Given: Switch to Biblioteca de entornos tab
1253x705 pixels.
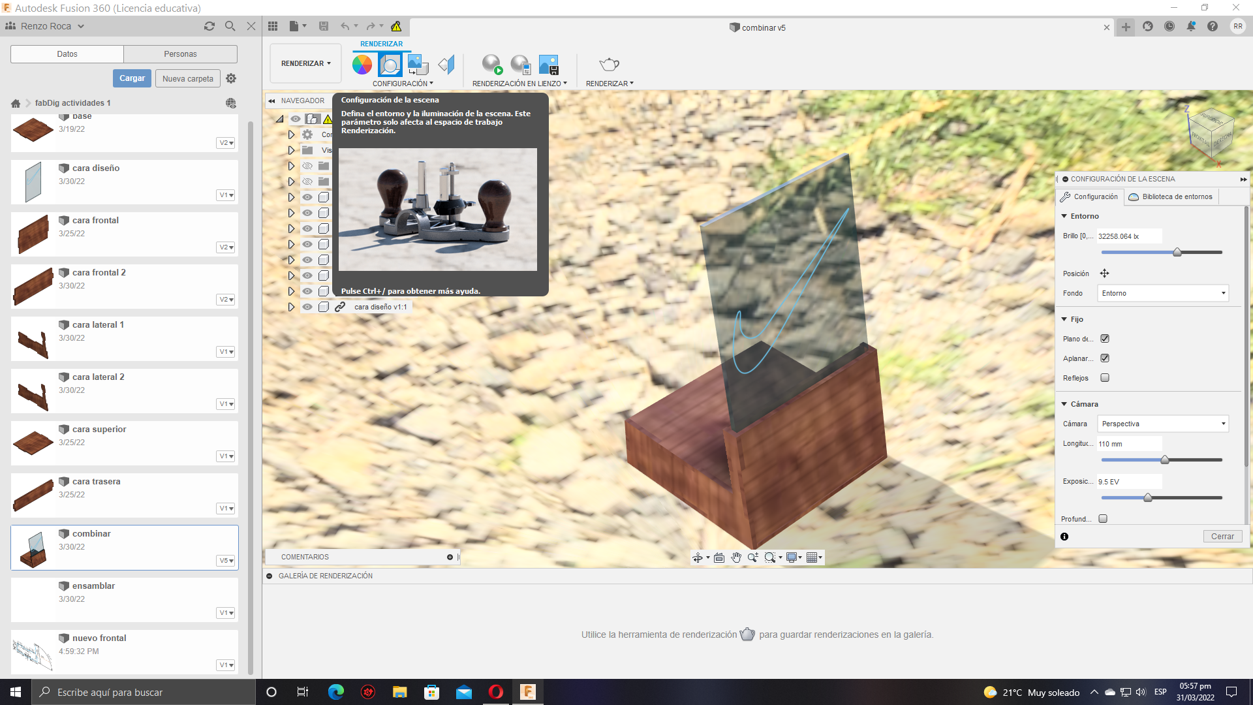Looking at the screenshot, I should (x=1170, y=196).
